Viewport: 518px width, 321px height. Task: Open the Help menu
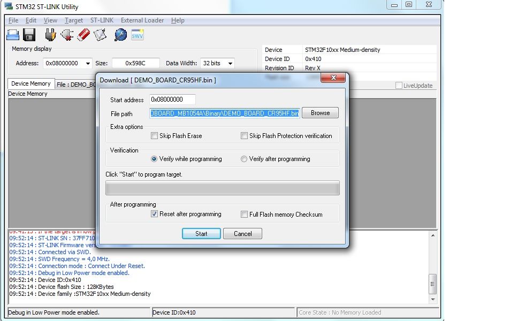(178, 20)
